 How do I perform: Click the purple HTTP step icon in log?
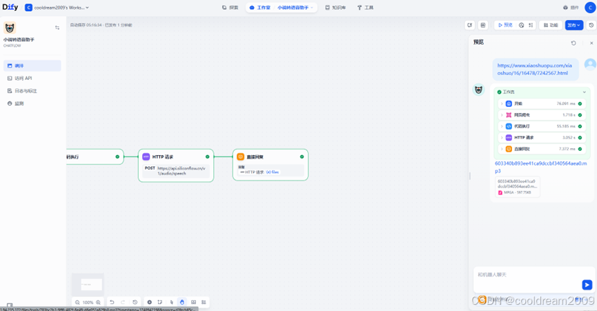click(x=509, y=138)
